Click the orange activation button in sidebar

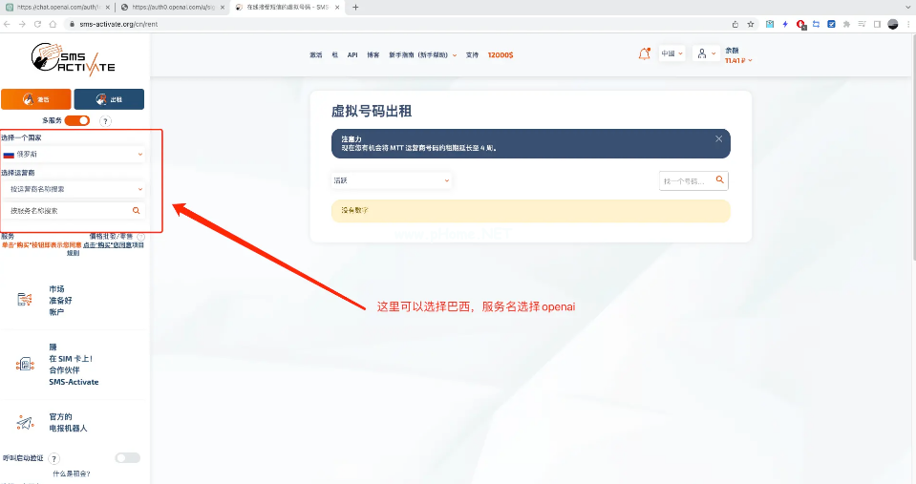[35, 99]
